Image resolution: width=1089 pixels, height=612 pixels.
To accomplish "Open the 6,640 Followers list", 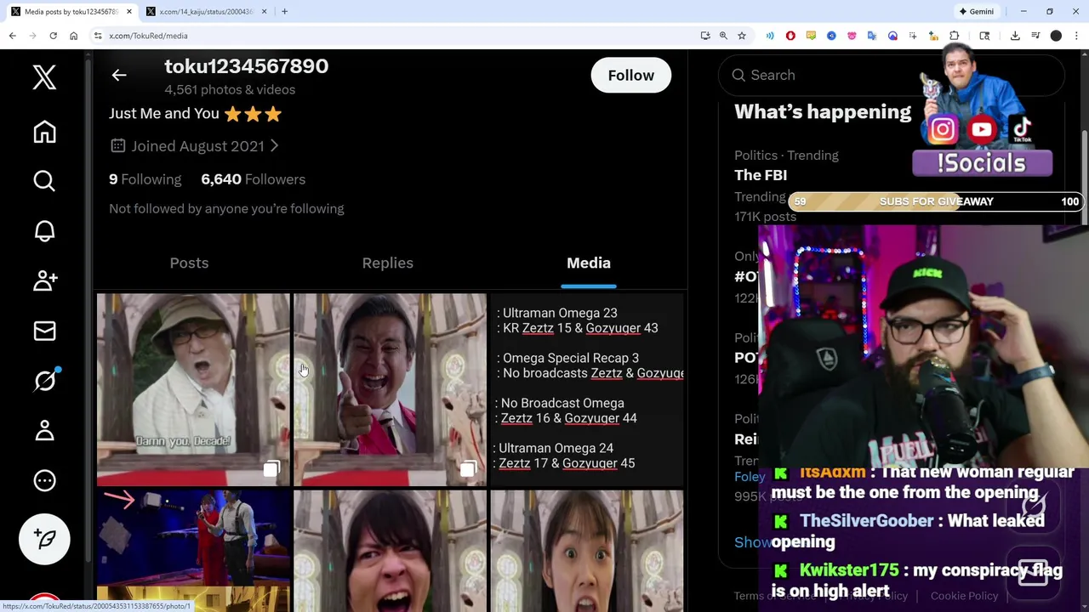I will click(253, 179).
